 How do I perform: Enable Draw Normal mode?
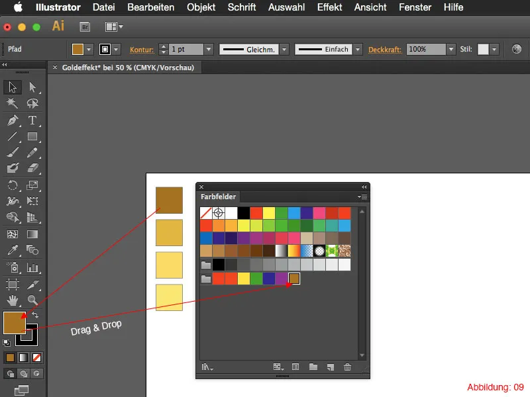click(x=11, y=374)
